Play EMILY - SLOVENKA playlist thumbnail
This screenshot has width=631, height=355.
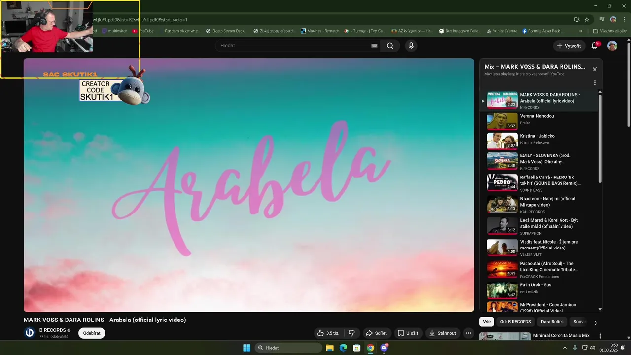point(502,161)
